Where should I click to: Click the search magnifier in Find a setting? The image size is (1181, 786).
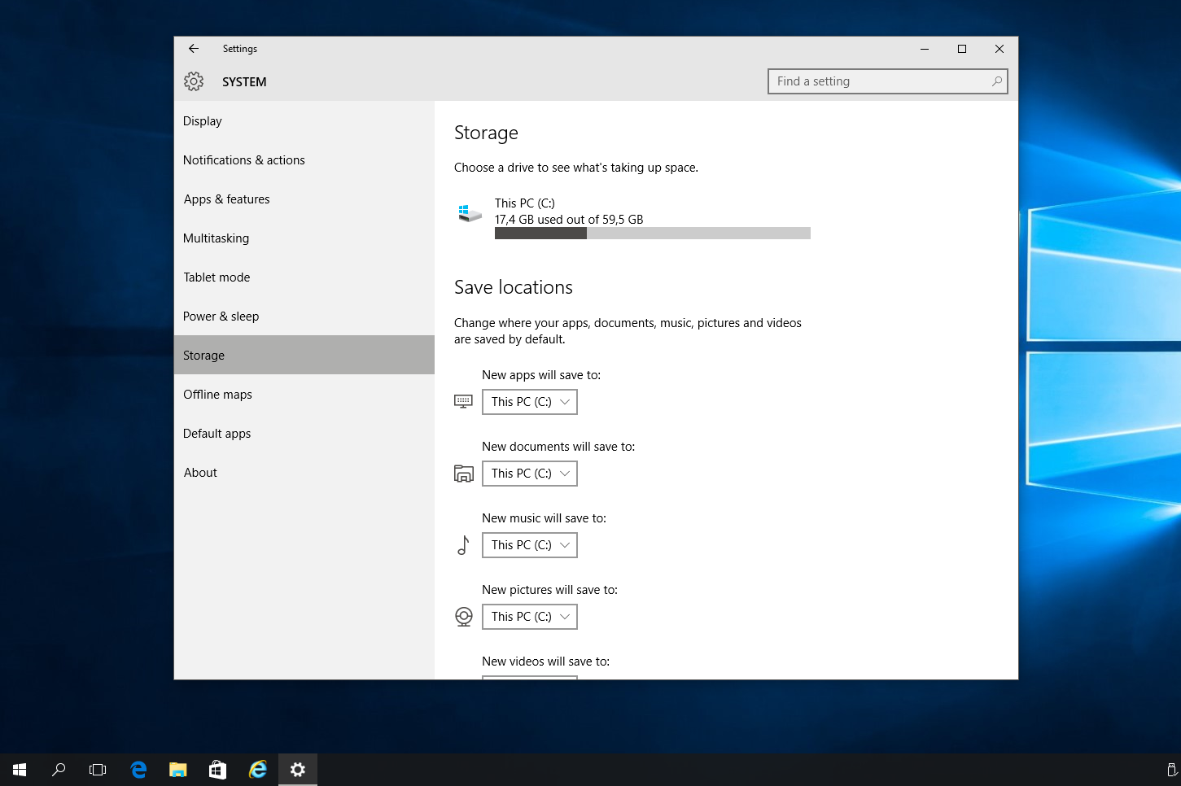pos(996,81)
